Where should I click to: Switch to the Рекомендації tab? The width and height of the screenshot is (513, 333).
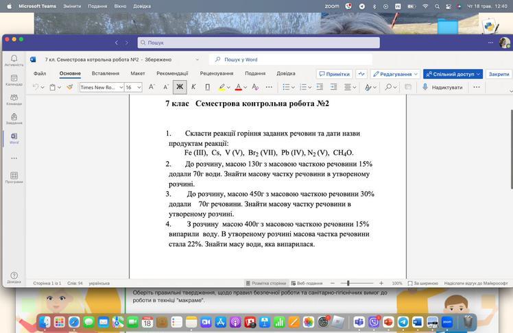click(x=172, y=73)
